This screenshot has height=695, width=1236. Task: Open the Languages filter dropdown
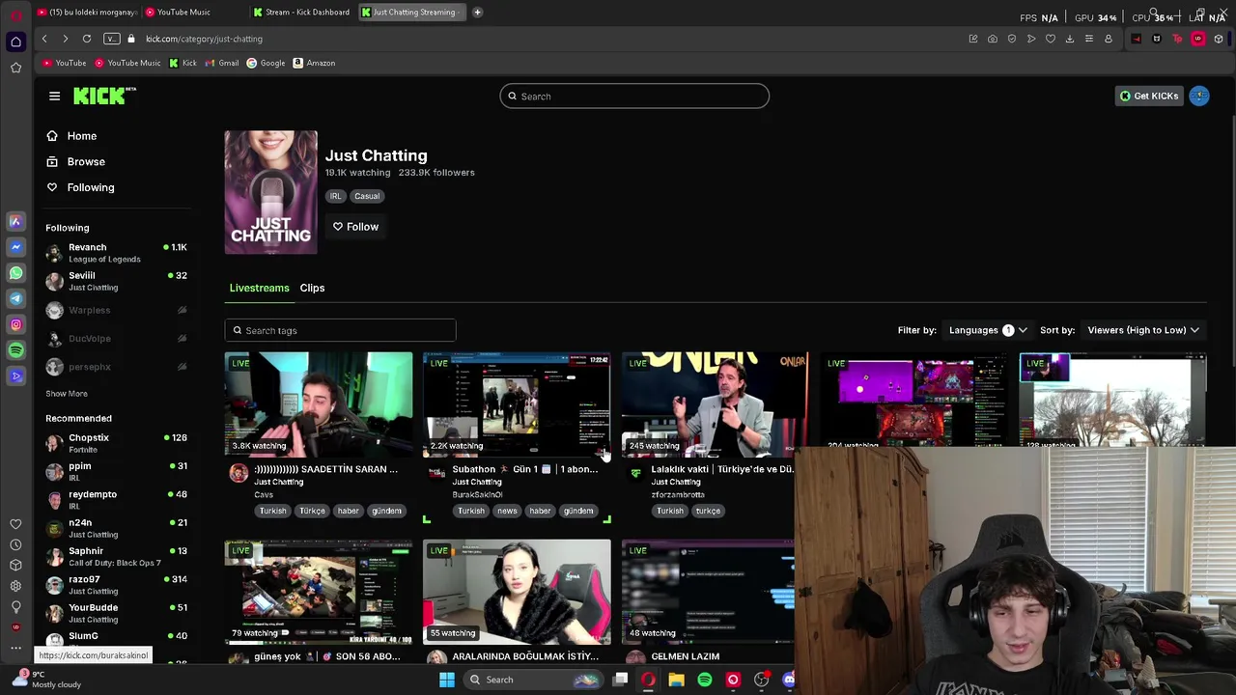click(988, 330)
